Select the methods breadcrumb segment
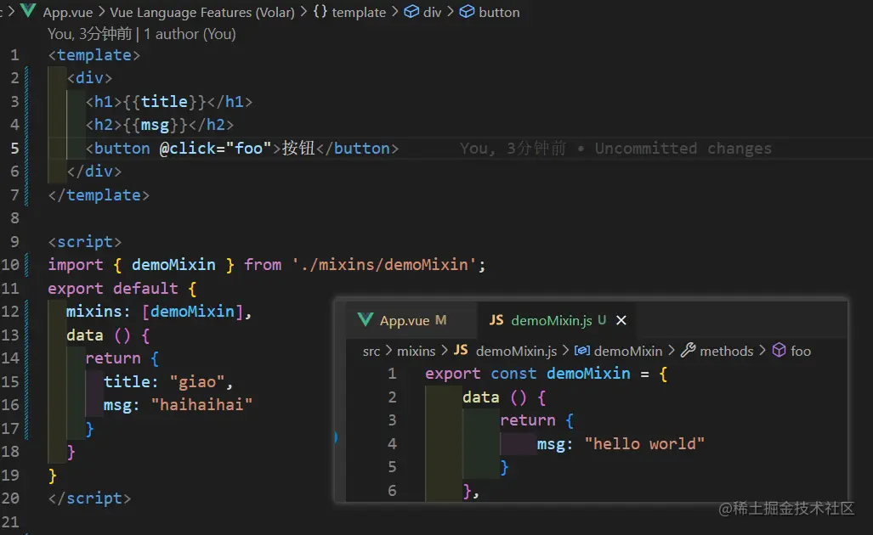Screen dimensions: 873x535 (726, 351)
